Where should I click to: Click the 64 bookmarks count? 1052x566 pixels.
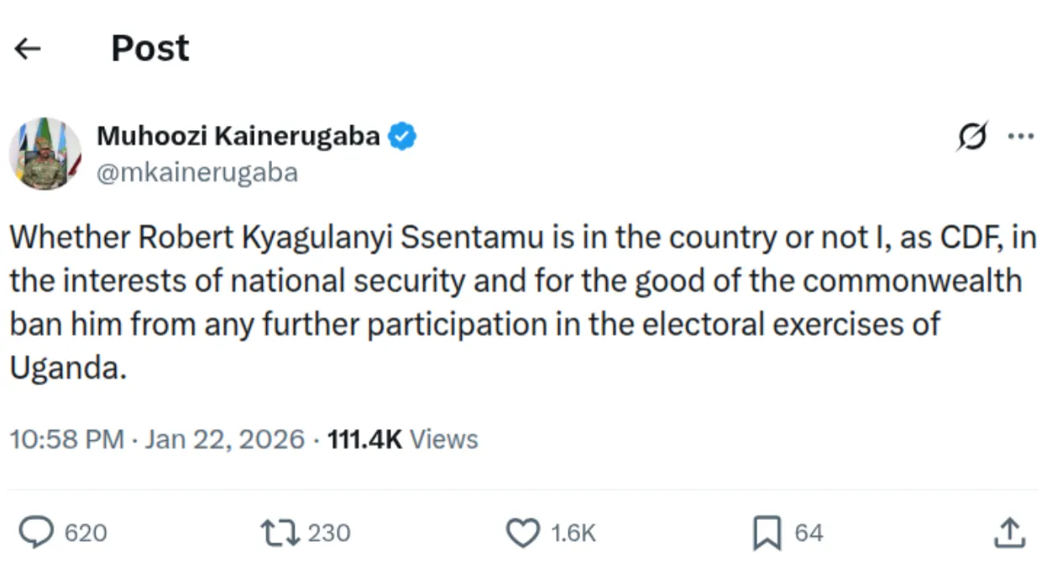tap(809, 533)
